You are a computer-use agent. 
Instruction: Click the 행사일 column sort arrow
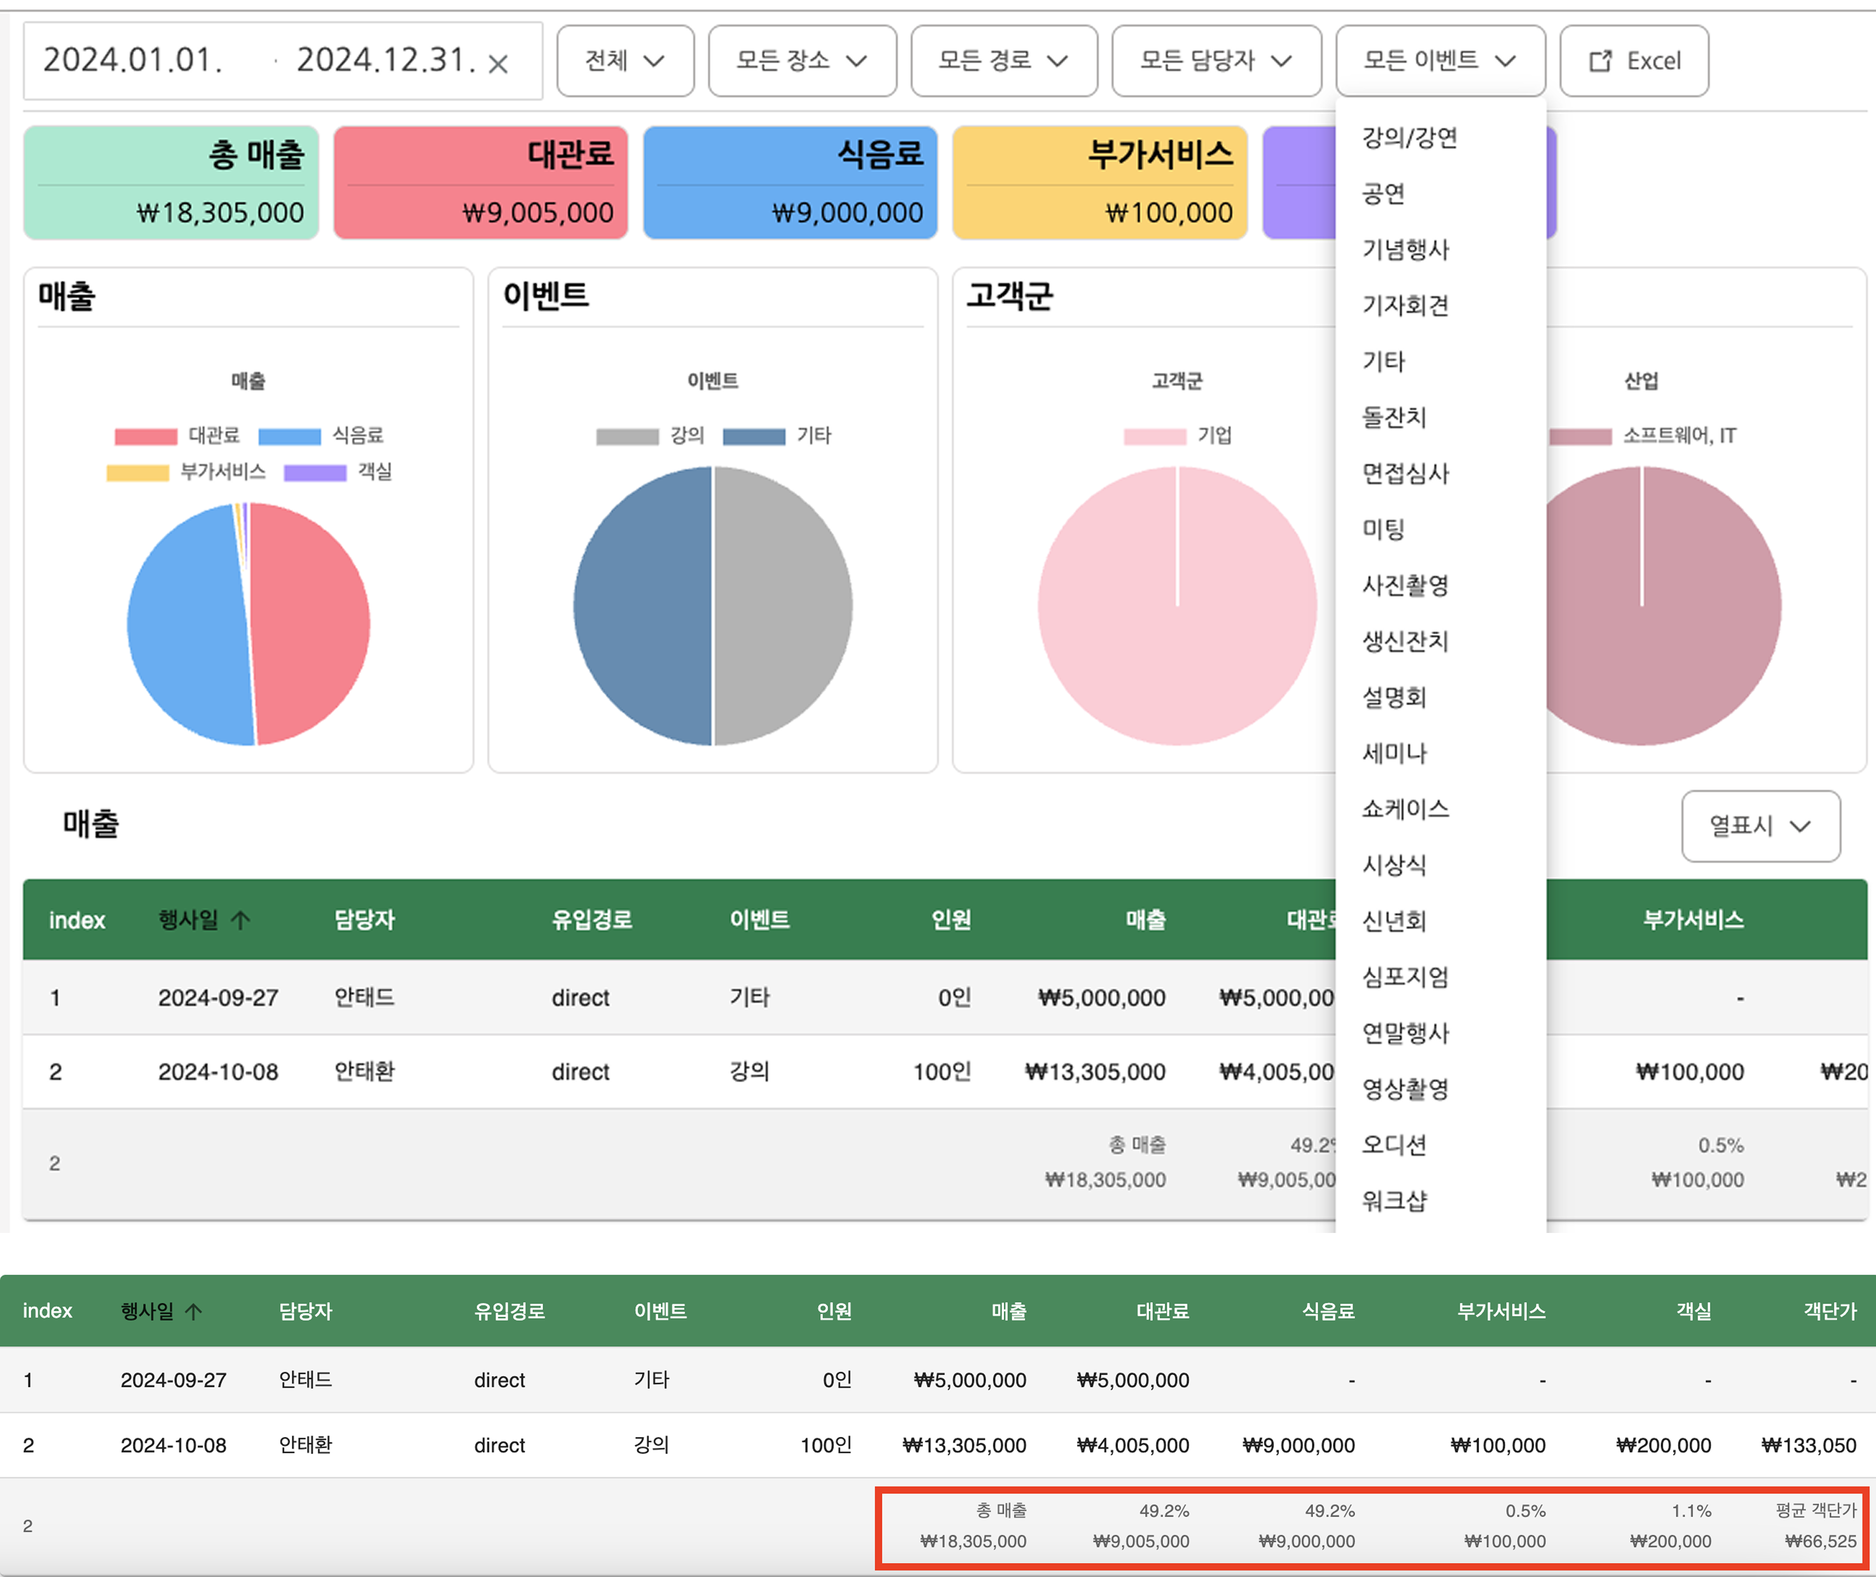point(240,919)
